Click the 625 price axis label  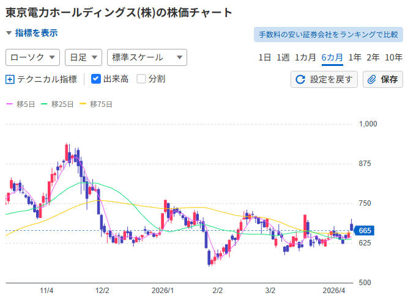coord(365,243)
